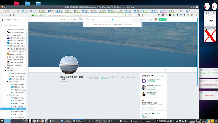218x123 pixels.
Task: Select the highlighted bookmark in グループB
Action: click(x=13, y=109)
